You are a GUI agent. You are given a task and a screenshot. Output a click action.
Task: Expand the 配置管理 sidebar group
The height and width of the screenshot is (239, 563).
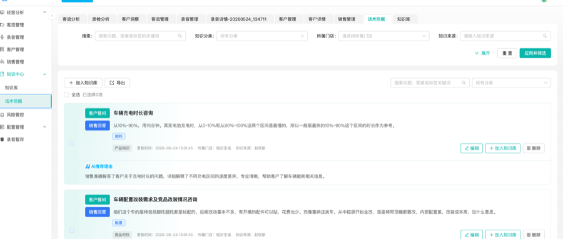click(44, 127)
